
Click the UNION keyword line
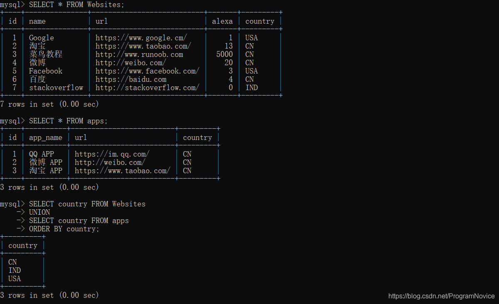point(40,212)
